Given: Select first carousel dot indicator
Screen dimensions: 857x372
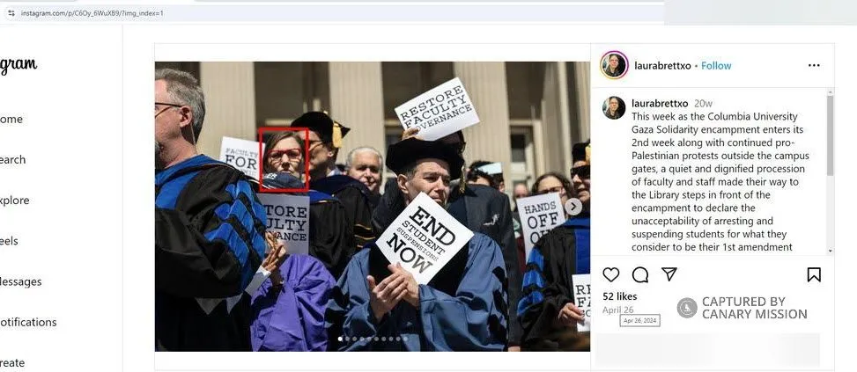Looking at the screenshot, I should pyautogui.click(x=341, y=339).
